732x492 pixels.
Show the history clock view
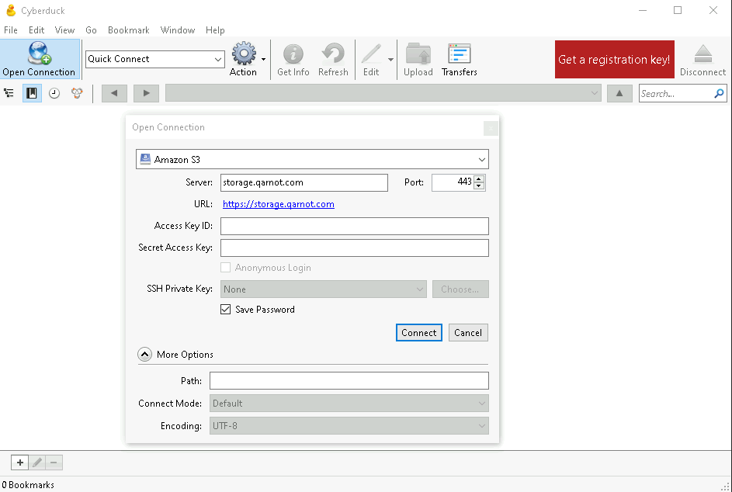54,93
